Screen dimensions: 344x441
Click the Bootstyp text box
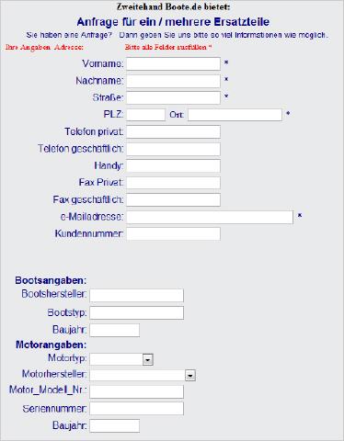136,313
